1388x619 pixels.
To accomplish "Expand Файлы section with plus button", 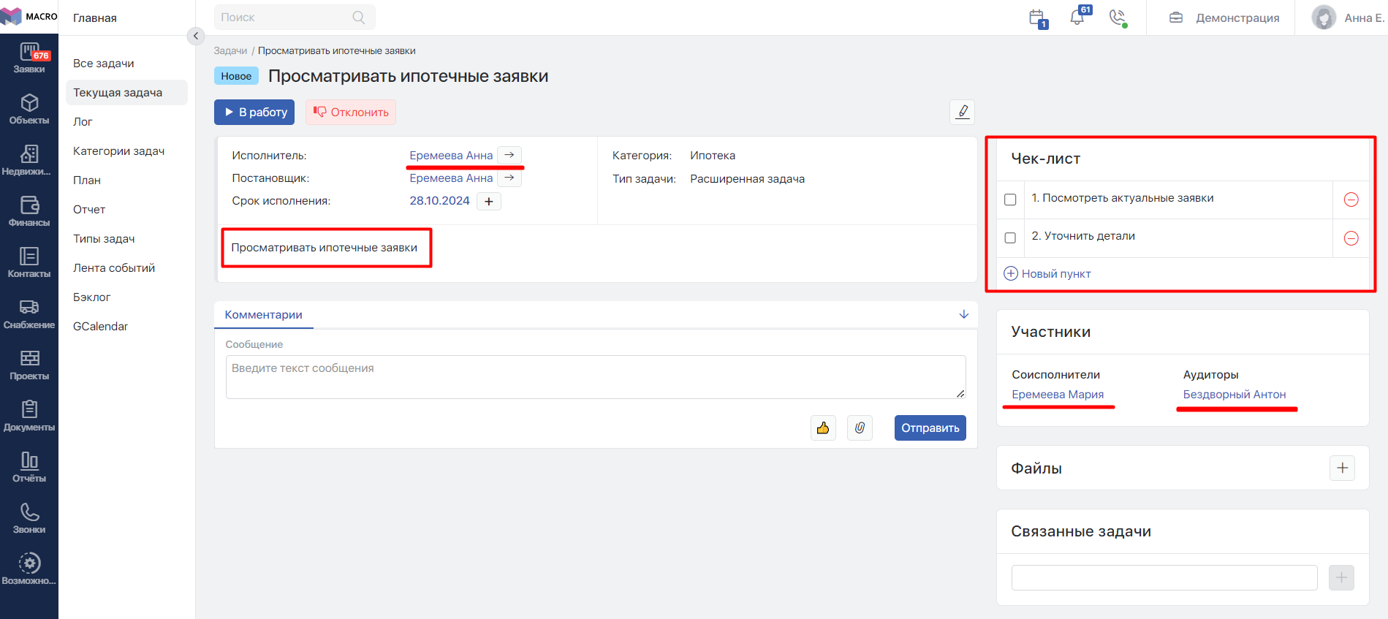I will 1341,468.
